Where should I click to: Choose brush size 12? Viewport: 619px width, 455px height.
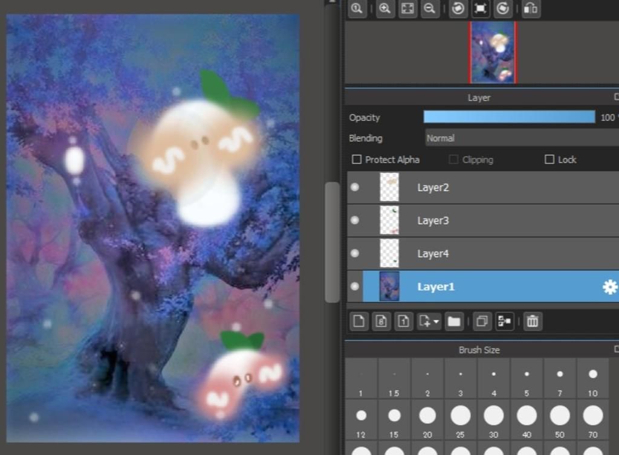(361, 421)
